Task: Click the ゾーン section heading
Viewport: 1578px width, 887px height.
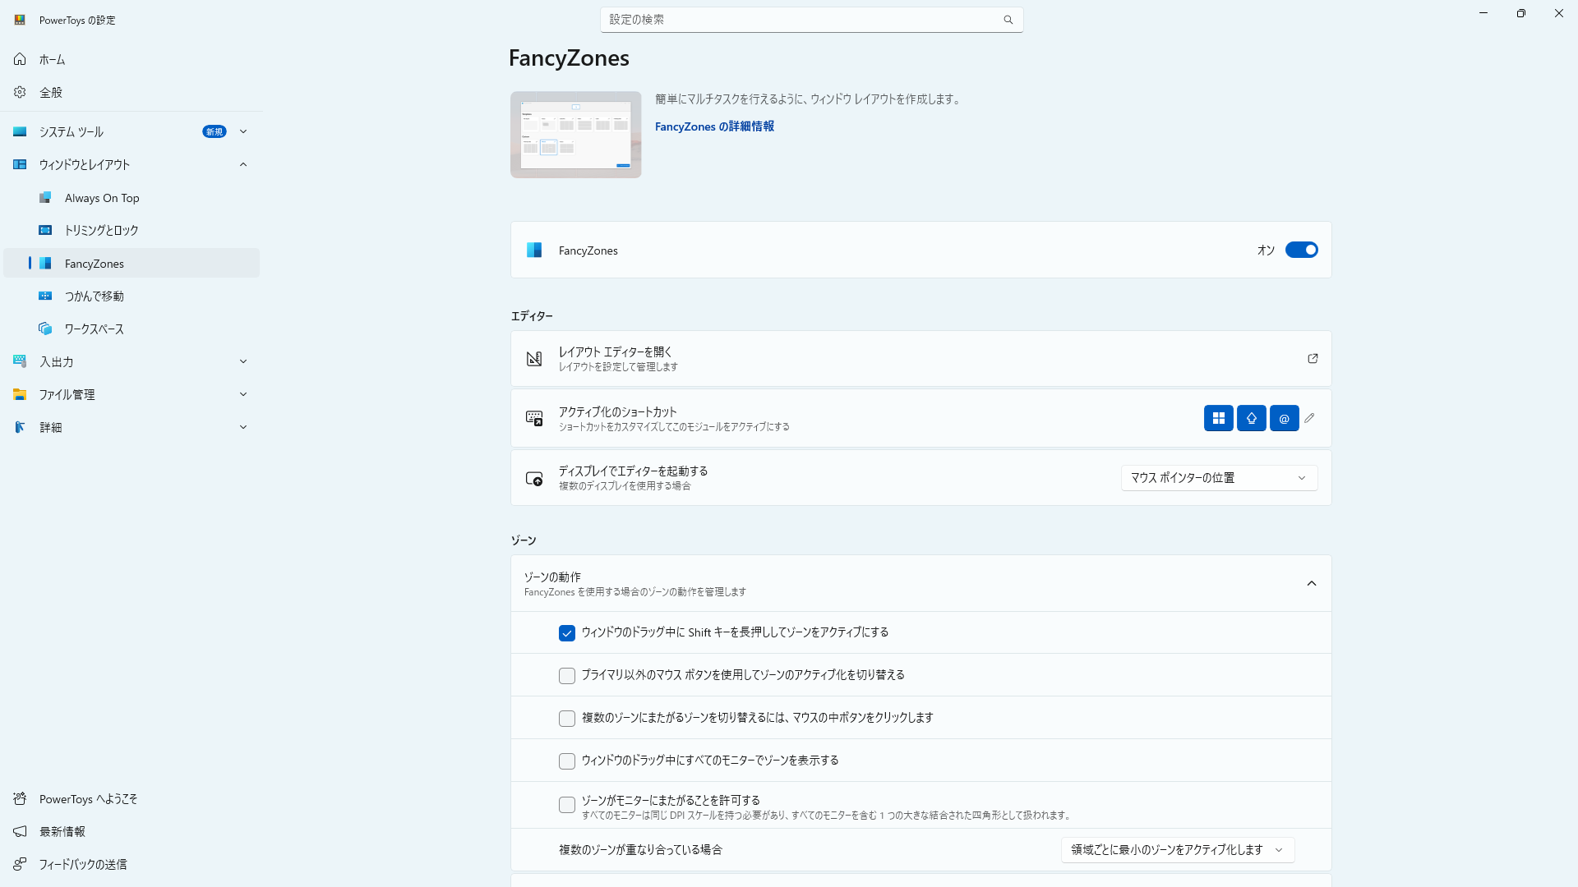Action: click(524, 540)
